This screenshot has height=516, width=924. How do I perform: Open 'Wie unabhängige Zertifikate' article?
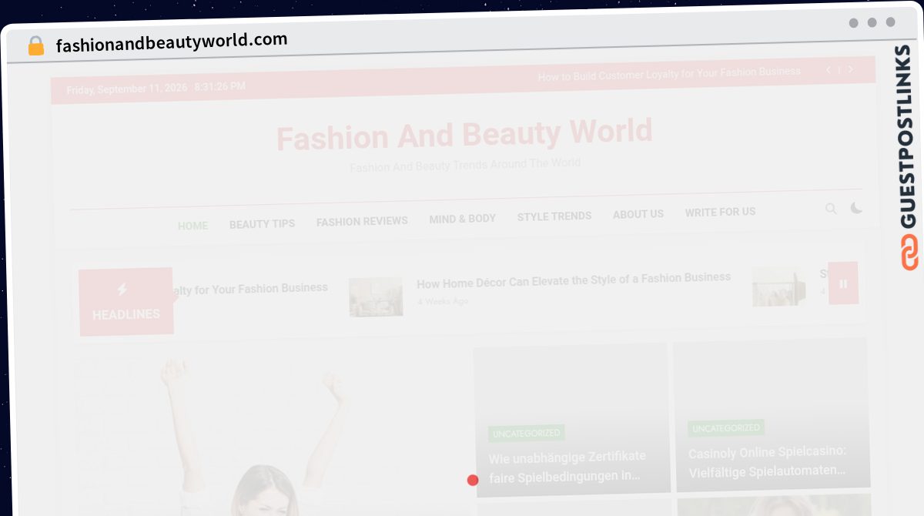pyautogui.click(x=567, y=466)
